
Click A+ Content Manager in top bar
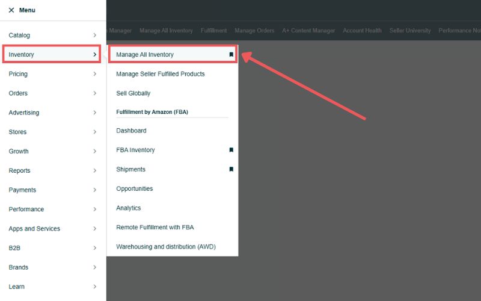click(308, 31)
